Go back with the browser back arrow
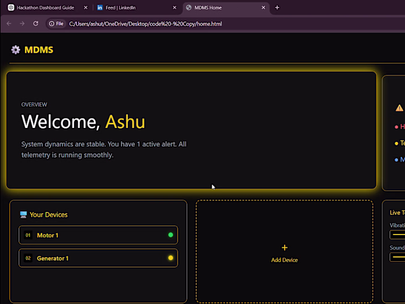This screenshot has height=304, width=405. (9, 24)
